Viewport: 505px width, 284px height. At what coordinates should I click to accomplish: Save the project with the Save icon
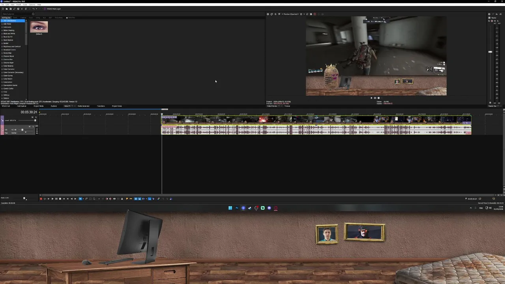(x=11, y=9)
